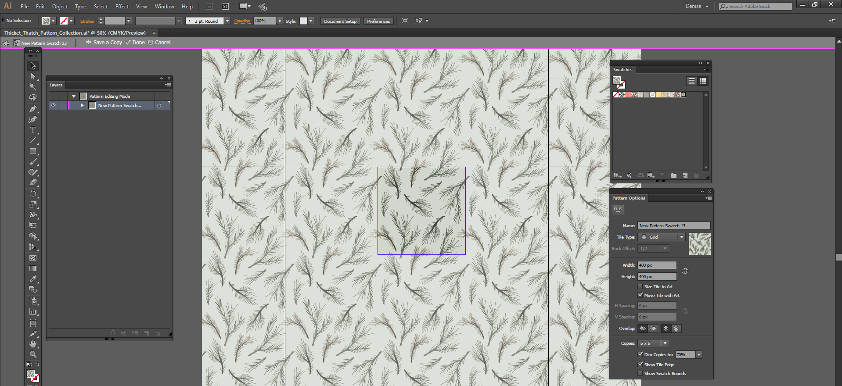
Task: Select the Type tool
Action: [x=33, y=130]
